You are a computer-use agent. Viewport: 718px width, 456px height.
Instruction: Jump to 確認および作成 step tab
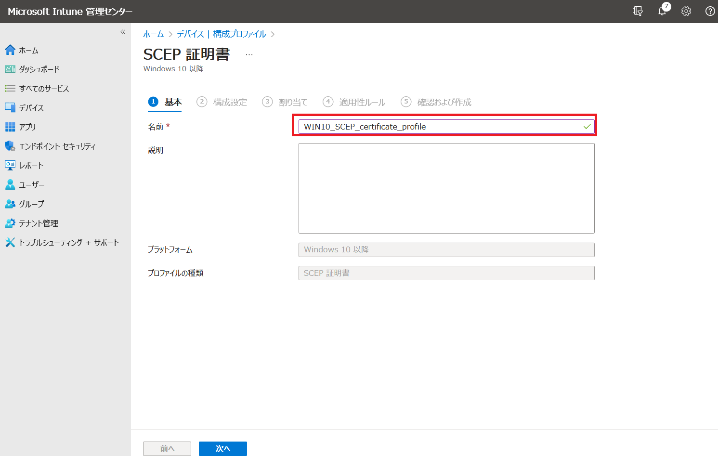coord(436,102)
